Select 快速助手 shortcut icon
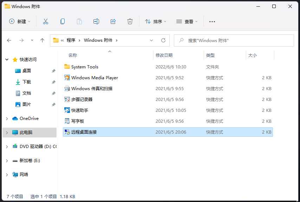 [67, 110]
